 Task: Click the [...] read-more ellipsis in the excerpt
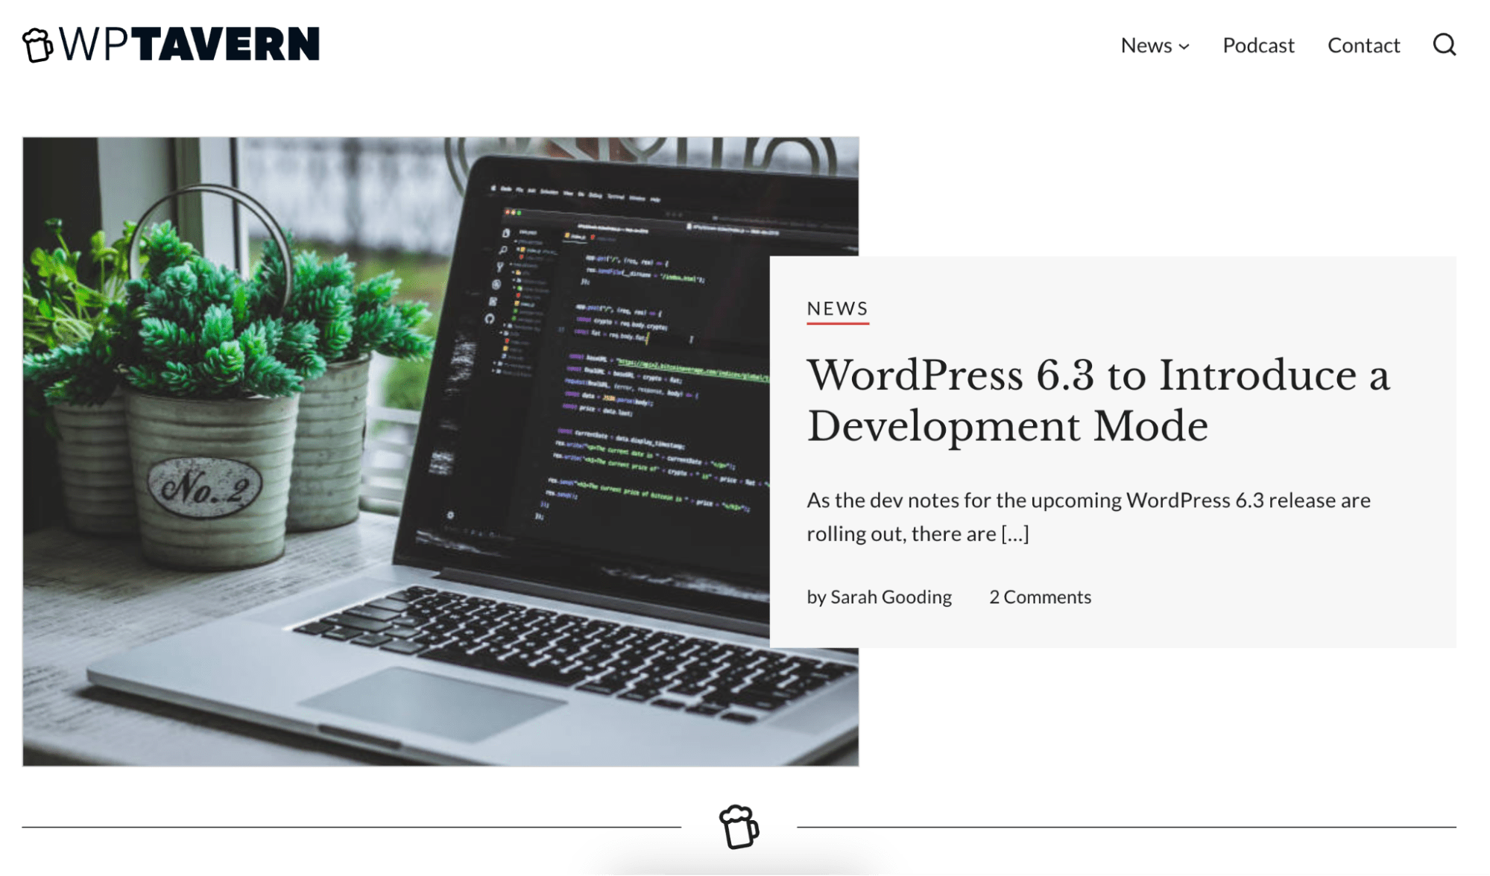pos(1014,534)
